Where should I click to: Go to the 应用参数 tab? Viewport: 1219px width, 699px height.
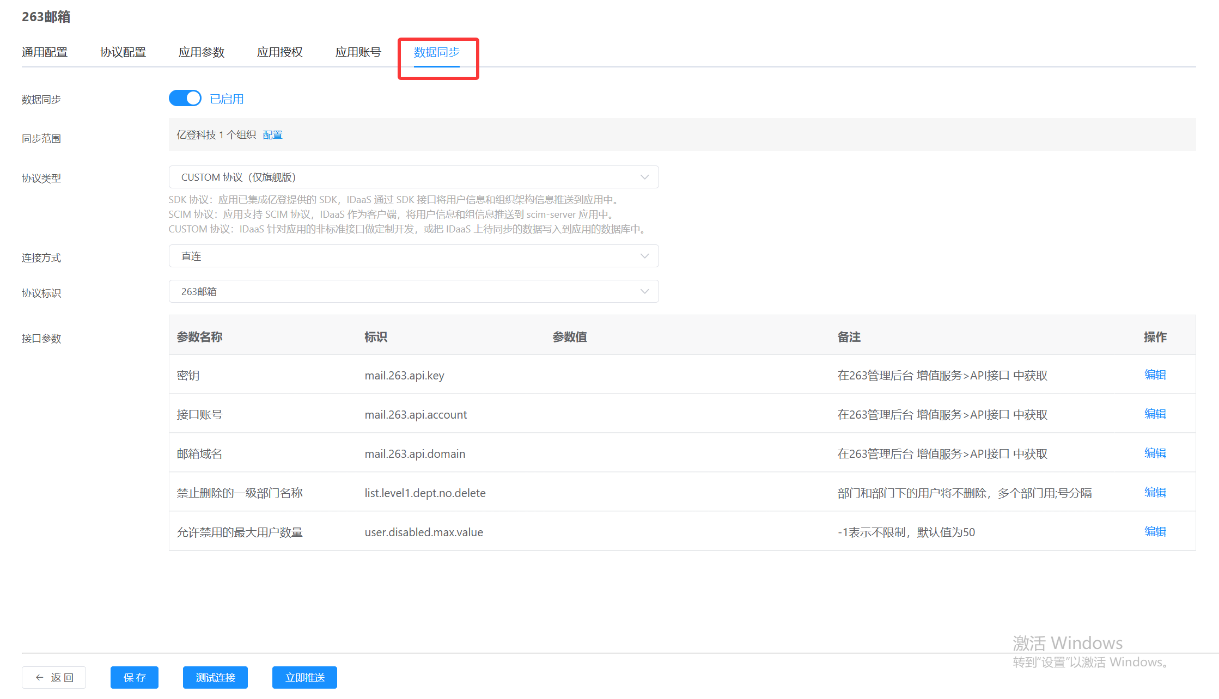click(202, 52)
